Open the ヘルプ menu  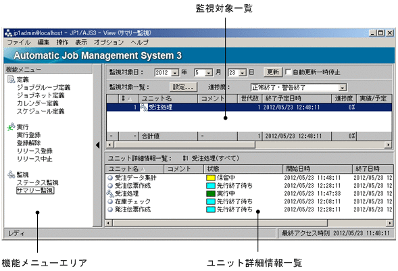pyautogui.click(x=140, y=43)
